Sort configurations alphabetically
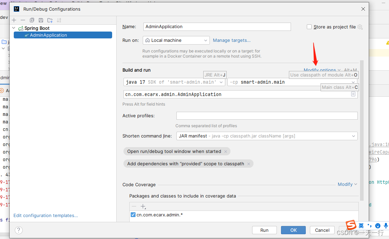This screenshot has height=239, width=389. 59,20
